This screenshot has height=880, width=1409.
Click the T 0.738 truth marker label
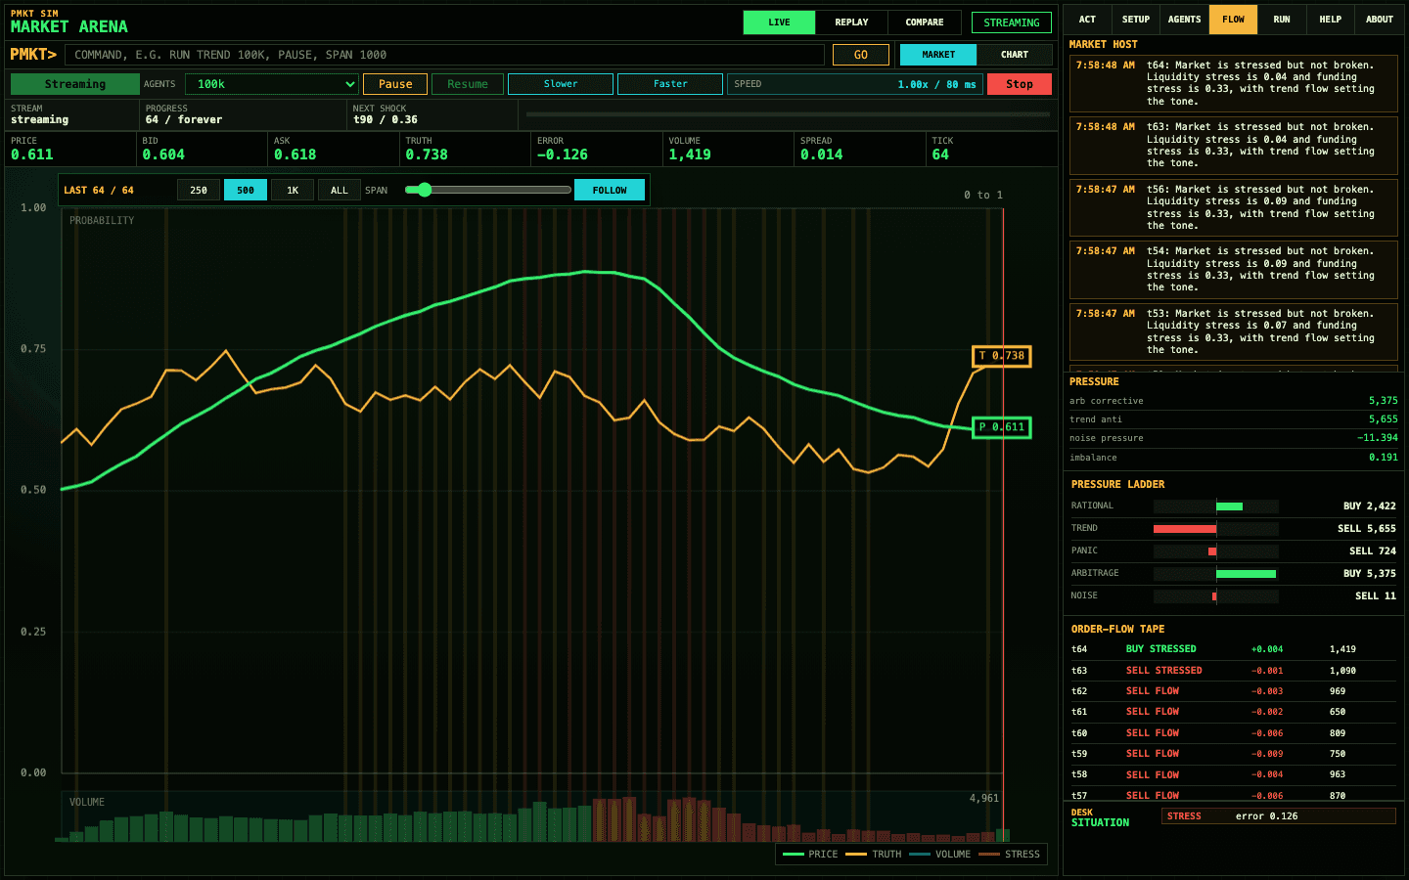[1002, 356]
